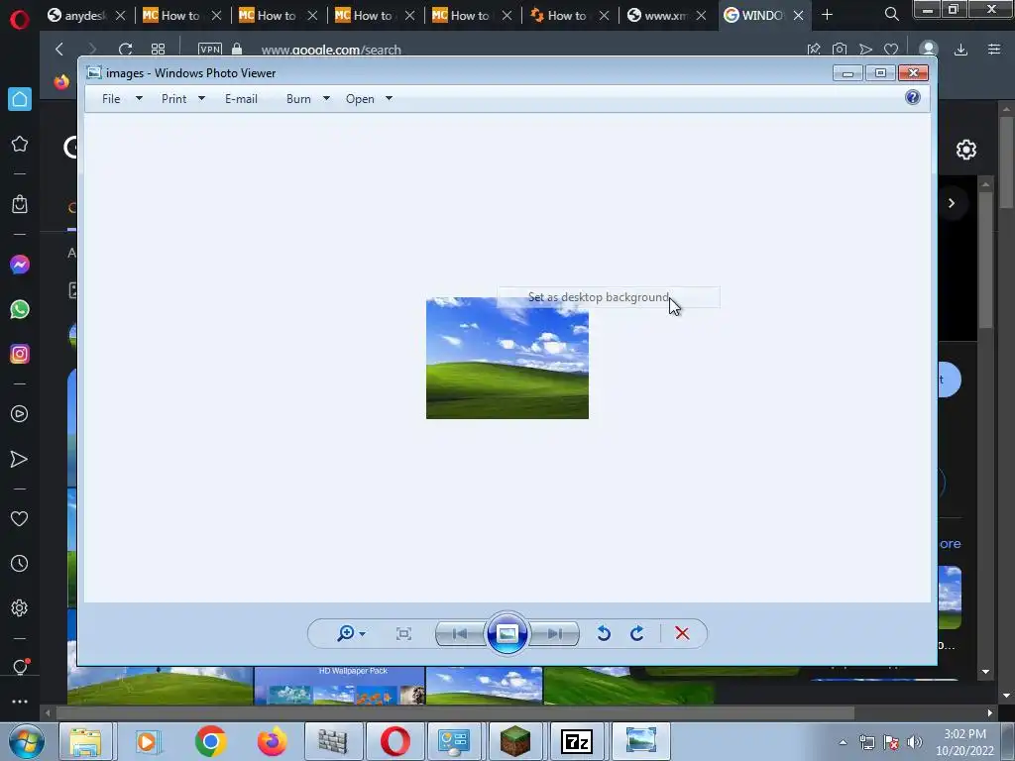Click the Opera tab search magnifier
The width and height of the screenshot is (1015, 761).
click(x=891, y=14)
